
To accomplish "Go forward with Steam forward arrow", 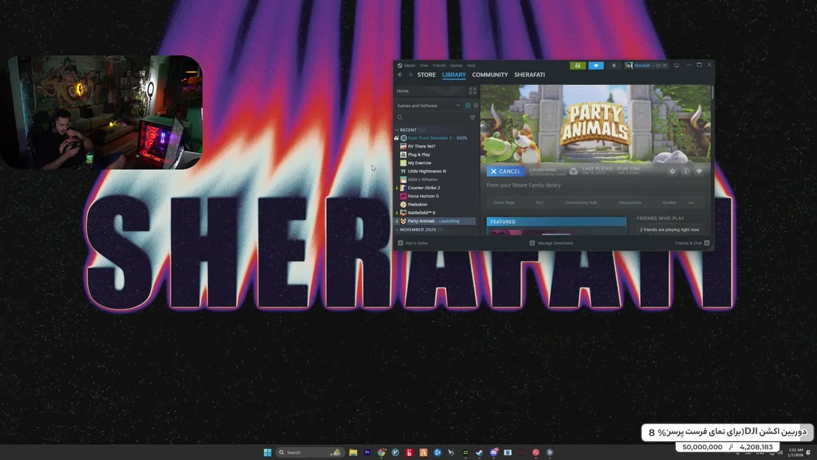I will tap(410, 75).
